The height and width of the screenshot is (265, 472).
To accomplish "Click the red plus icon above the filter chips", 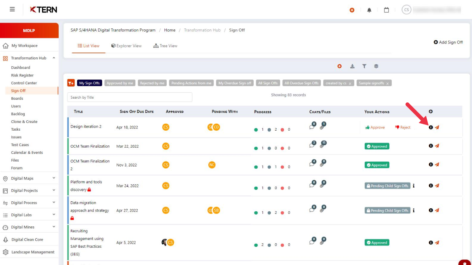I will click(340, 66).
